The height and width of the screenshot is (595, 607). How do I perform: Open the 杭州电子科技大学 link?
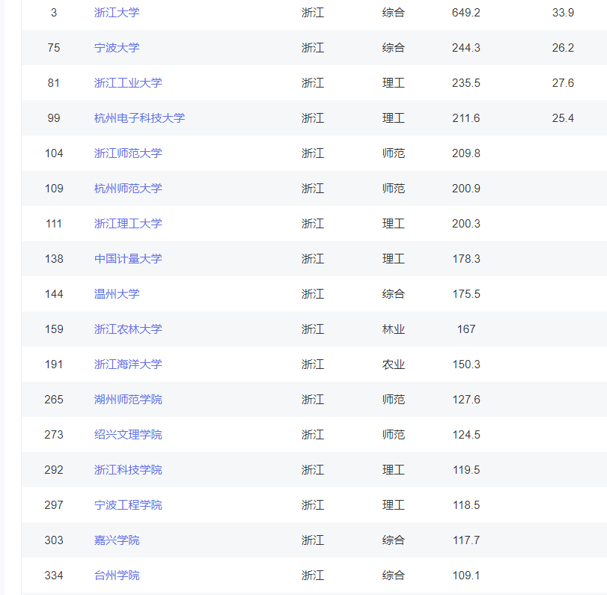[139, 118]
